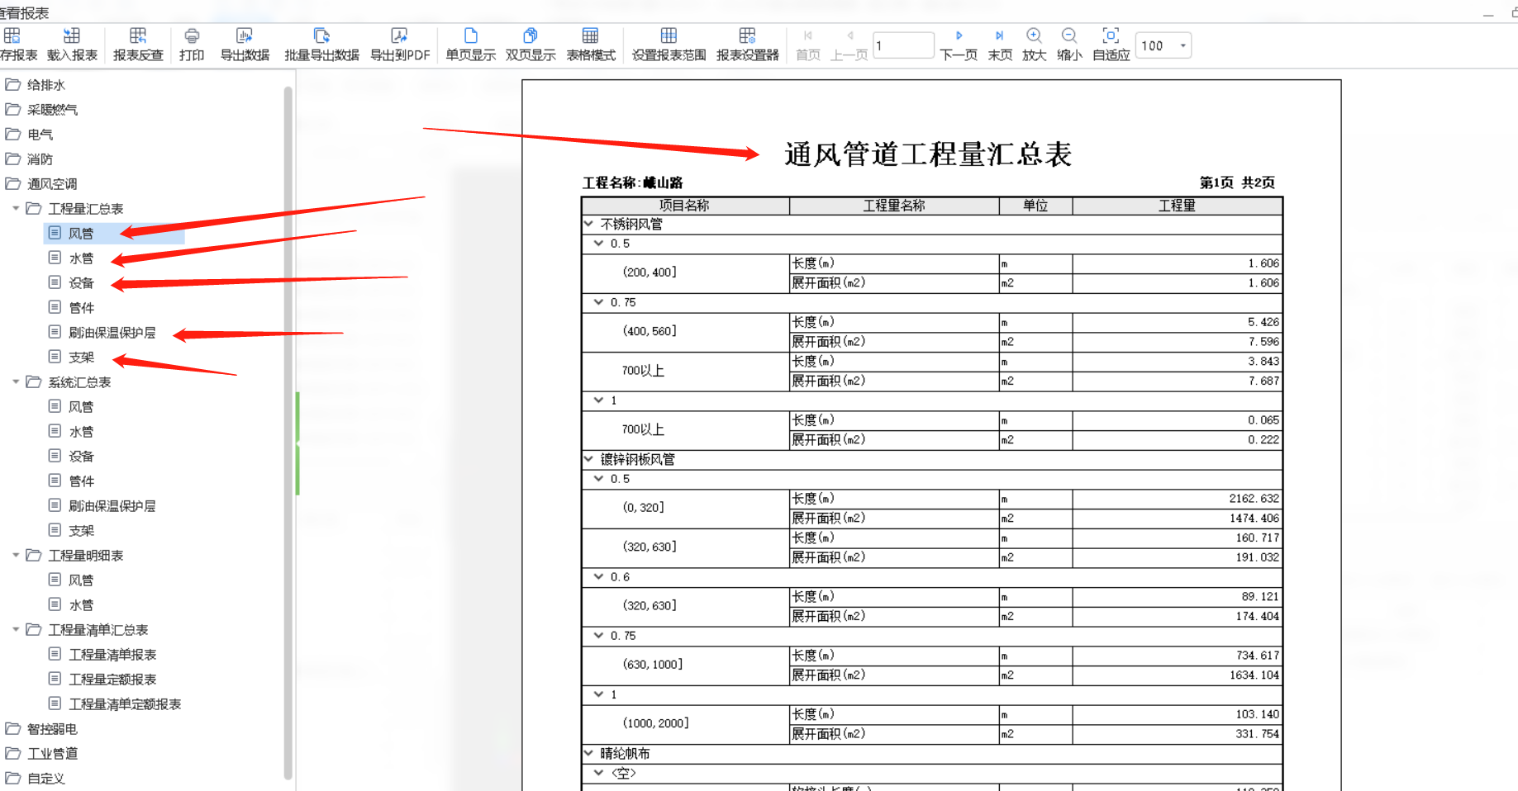Collapse the 不锈钢风管 group row
This screenshot has height=791, width=1518.
pos(588,224)
